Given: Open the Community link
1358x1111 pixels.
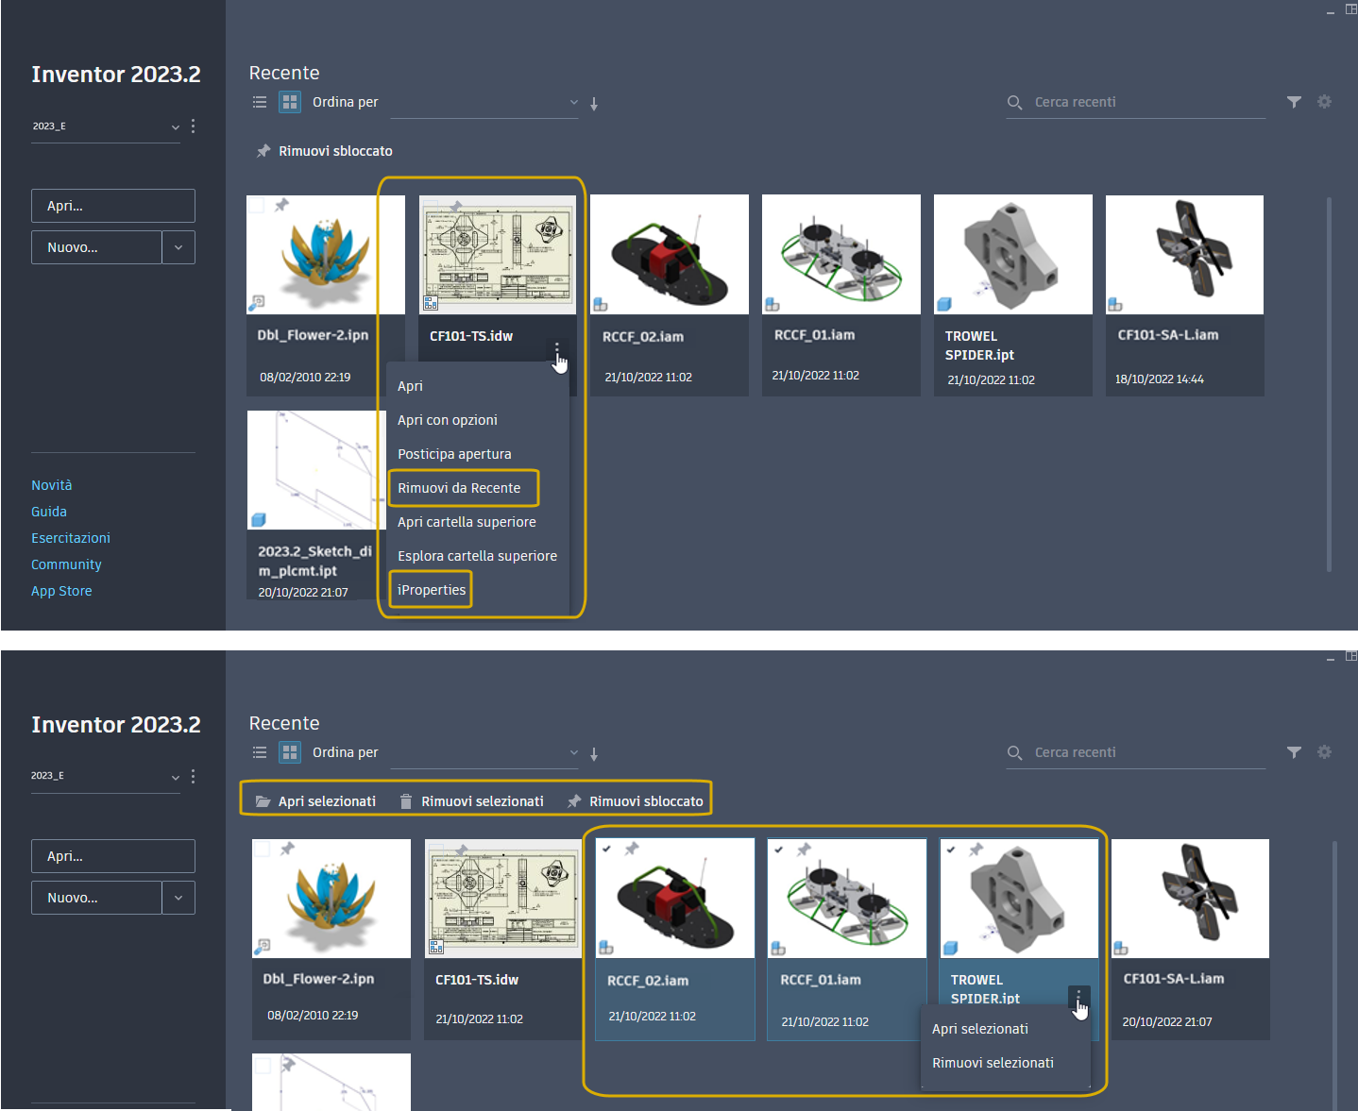Looking at the screenshot, I should click(x=66, y=564).
